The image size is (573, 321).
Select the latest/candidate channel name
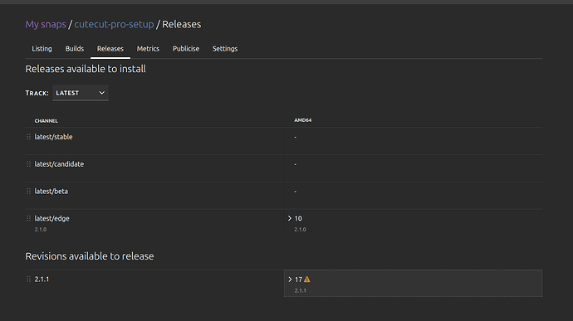[x=59, y=164]
